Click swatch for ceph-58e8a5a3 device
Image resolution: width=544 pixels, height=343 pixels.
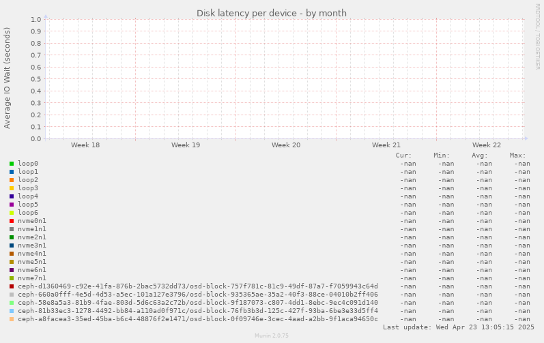12,303
